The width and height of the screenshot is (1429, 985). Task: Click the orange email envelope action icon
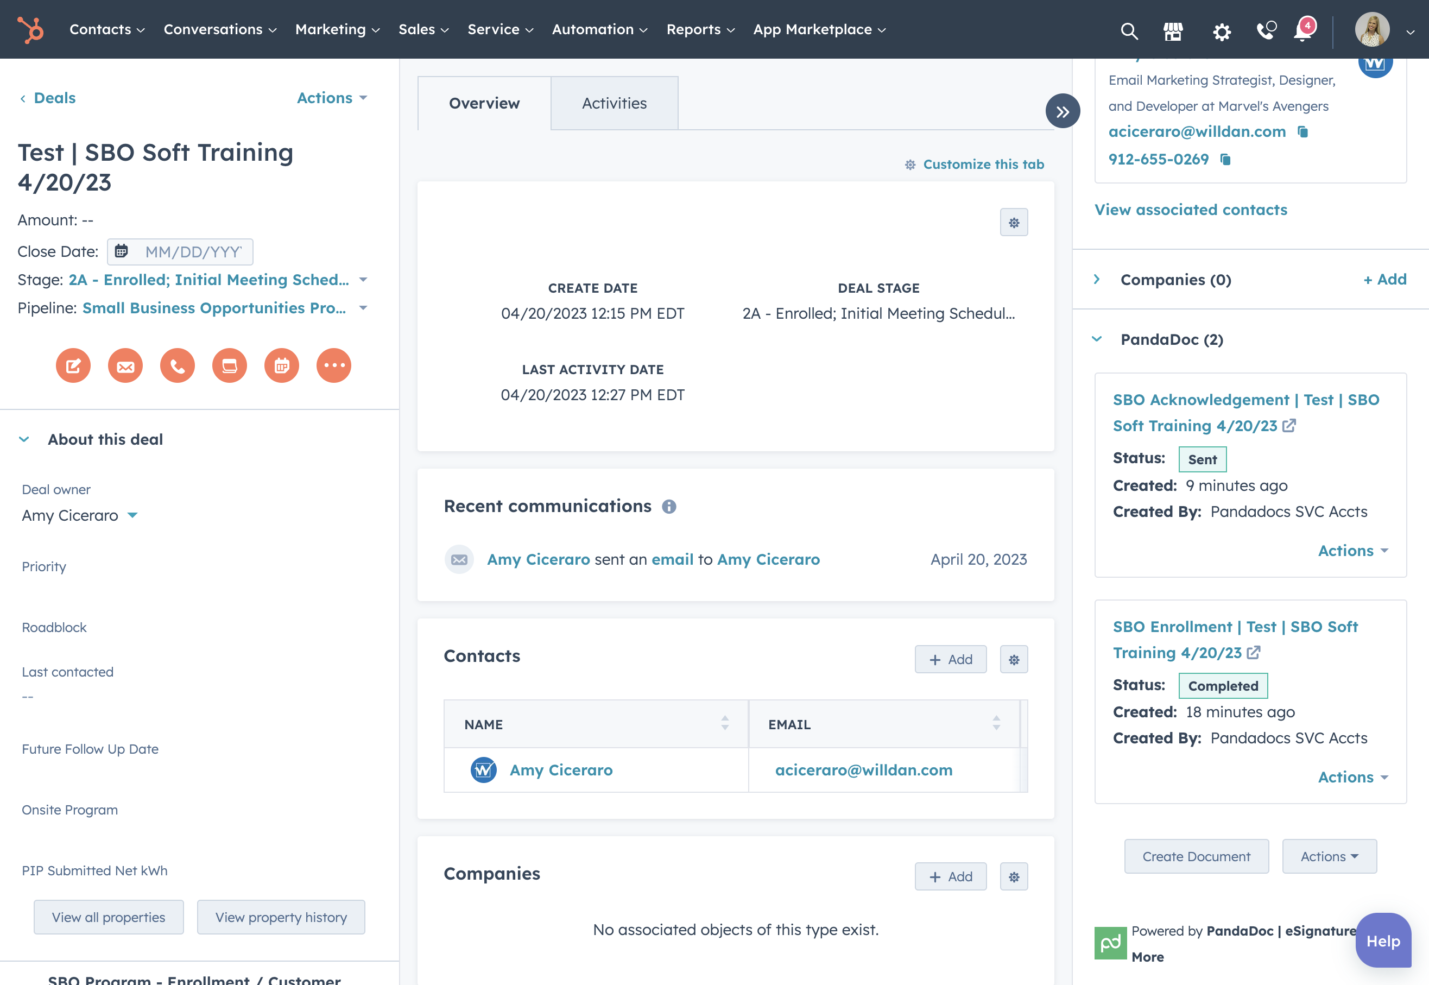[125, 366]
